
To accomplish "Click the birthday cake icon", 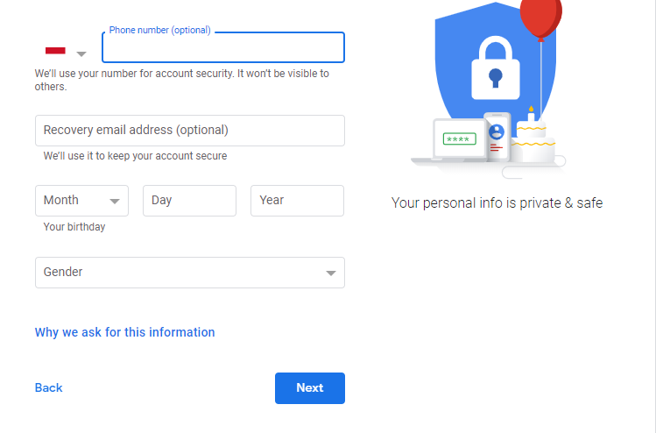I will click(533, 138).
